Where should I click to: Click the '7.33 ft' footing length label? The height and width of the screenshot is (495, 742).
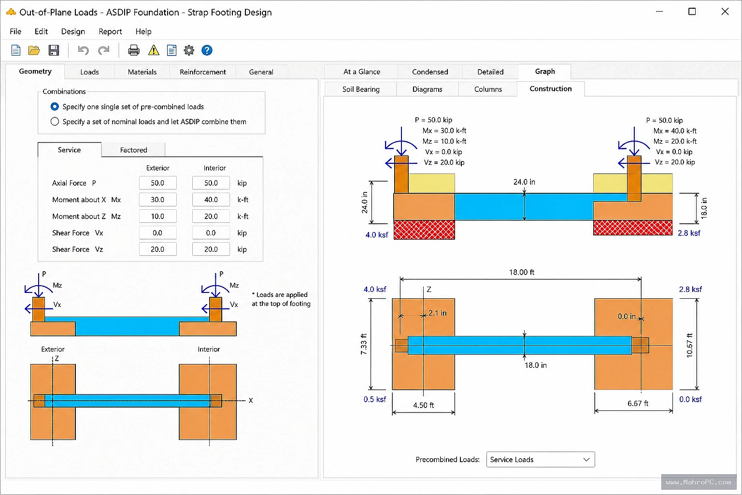[x=364, y=344]
